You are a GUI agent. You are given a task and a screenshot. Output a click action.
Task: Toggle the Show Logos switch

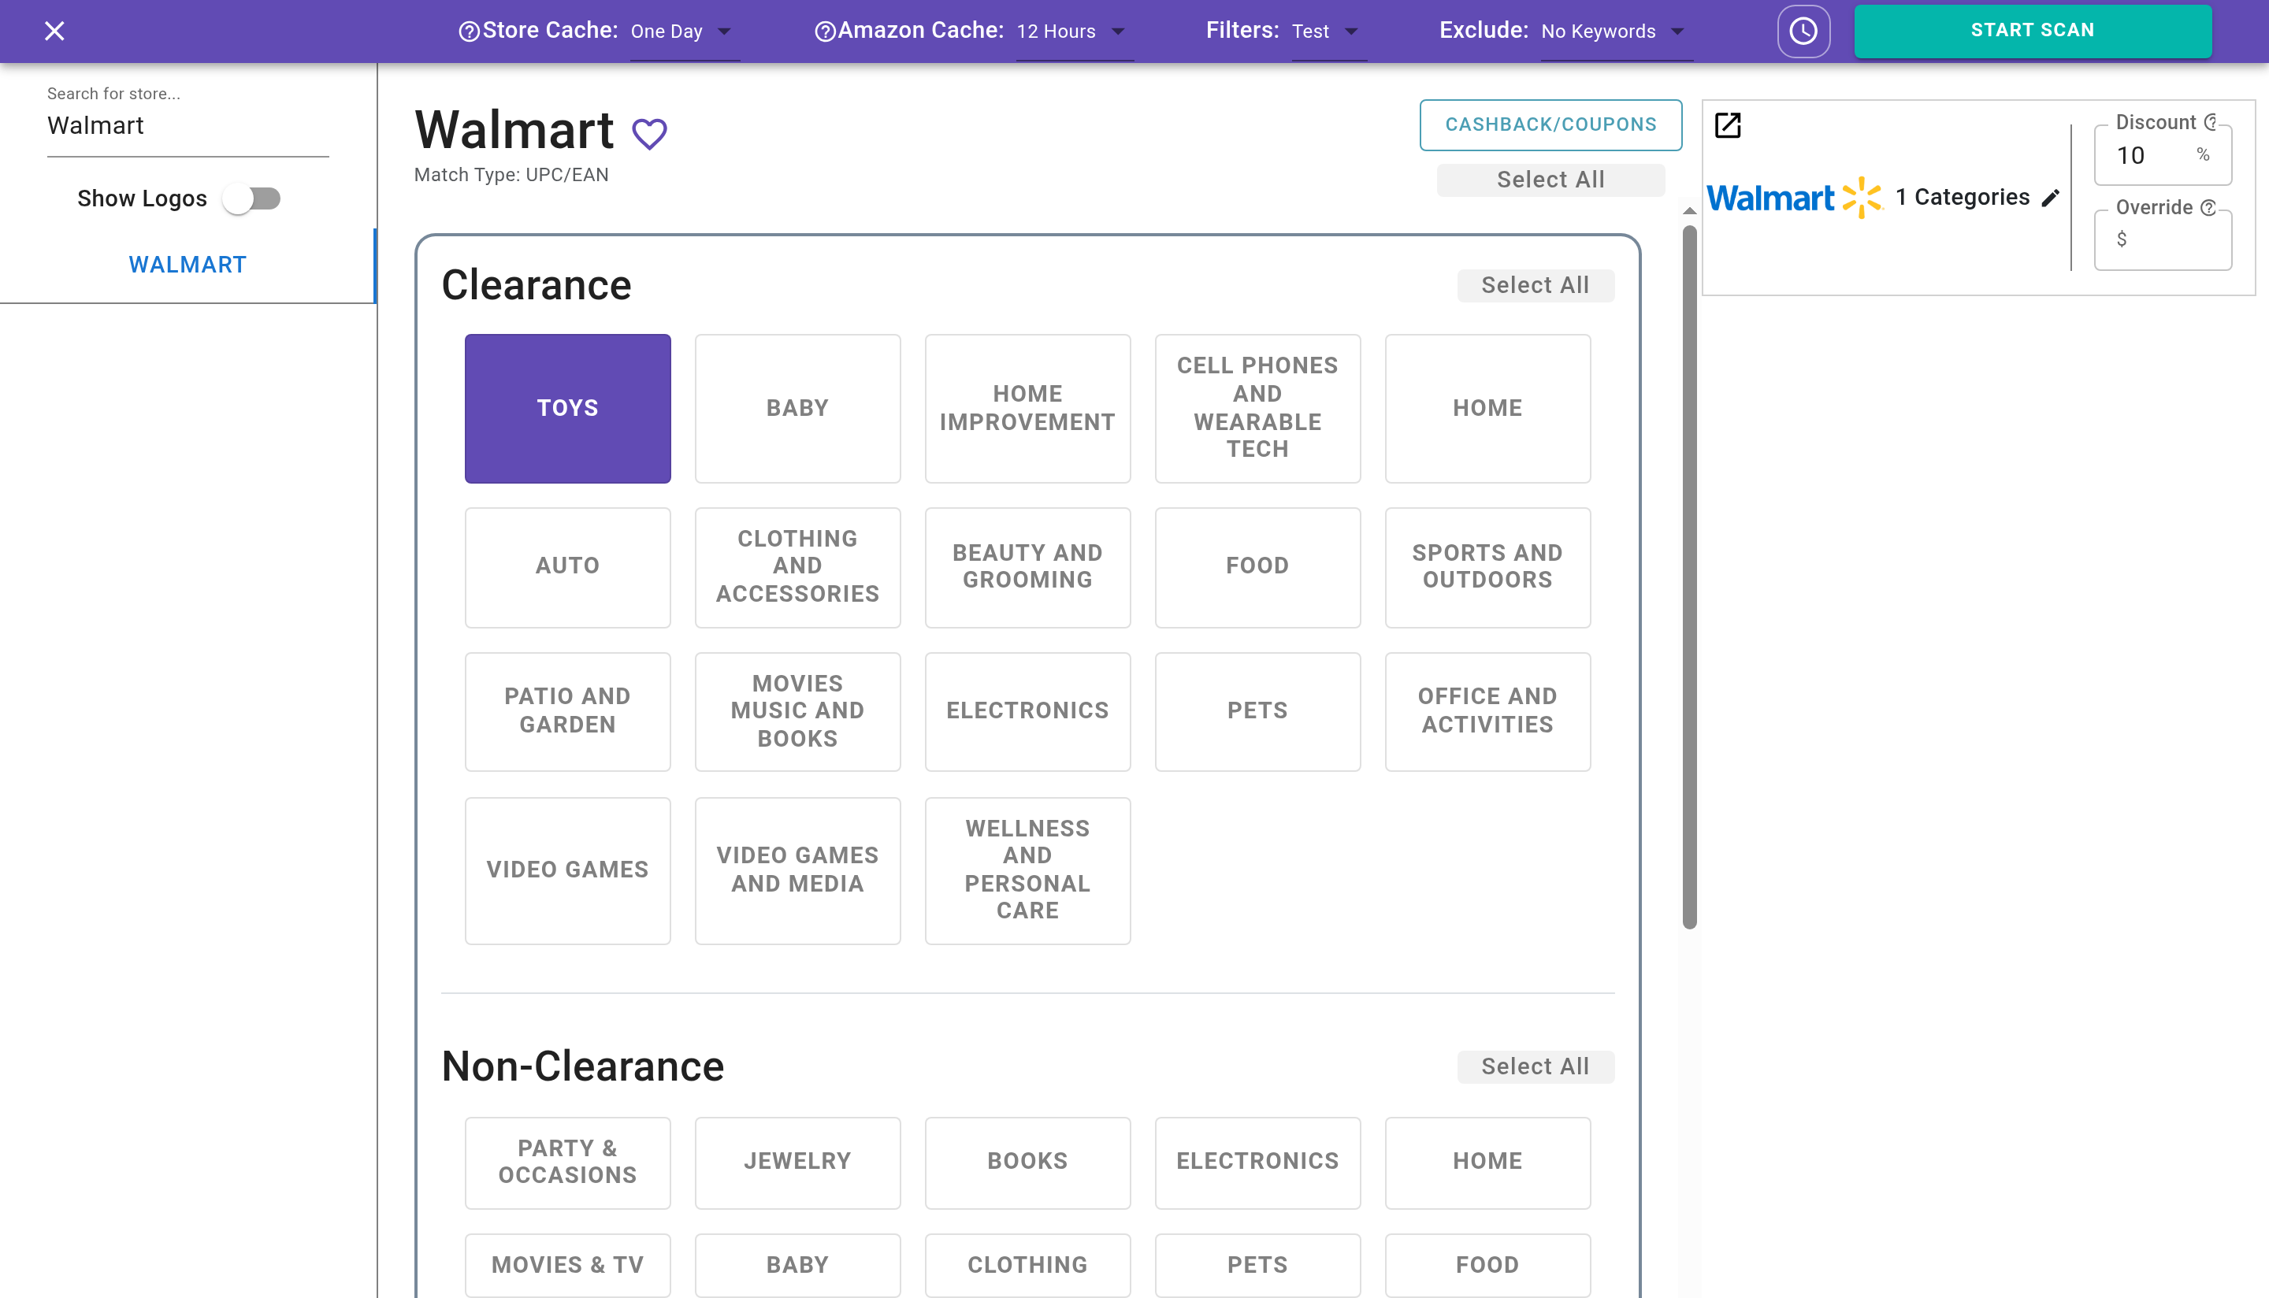(252, 198)
